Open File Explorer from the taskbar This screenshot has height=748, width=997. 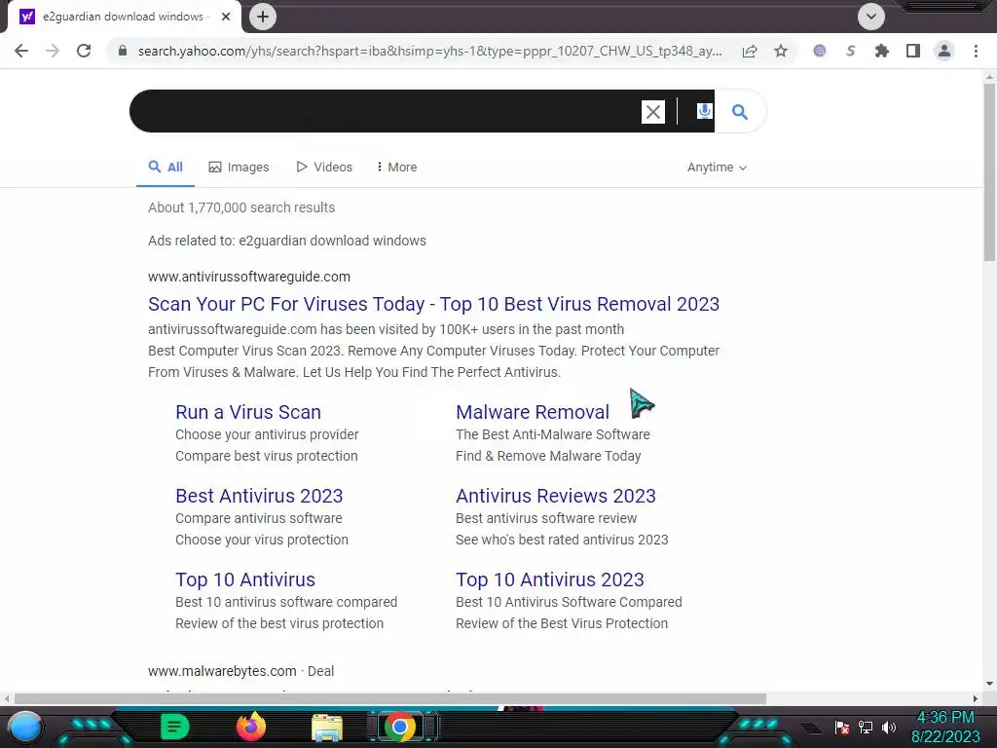pos(327,728)
